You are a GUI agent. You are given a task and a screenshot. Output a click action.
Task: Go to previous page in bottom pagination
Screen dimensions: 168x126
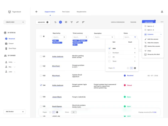50,112
